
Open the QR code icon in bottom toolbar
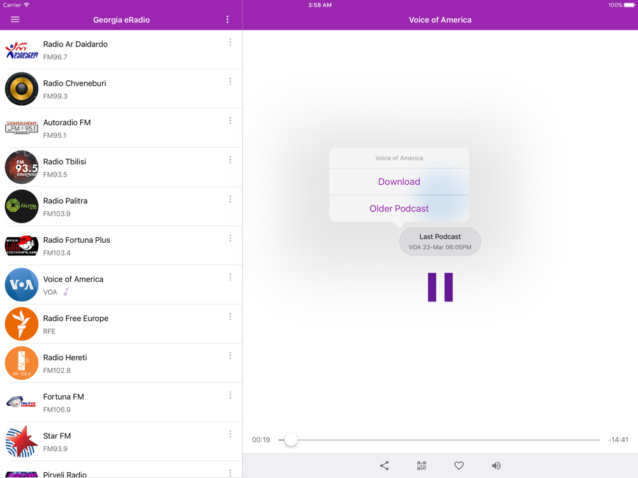point(422,466)
